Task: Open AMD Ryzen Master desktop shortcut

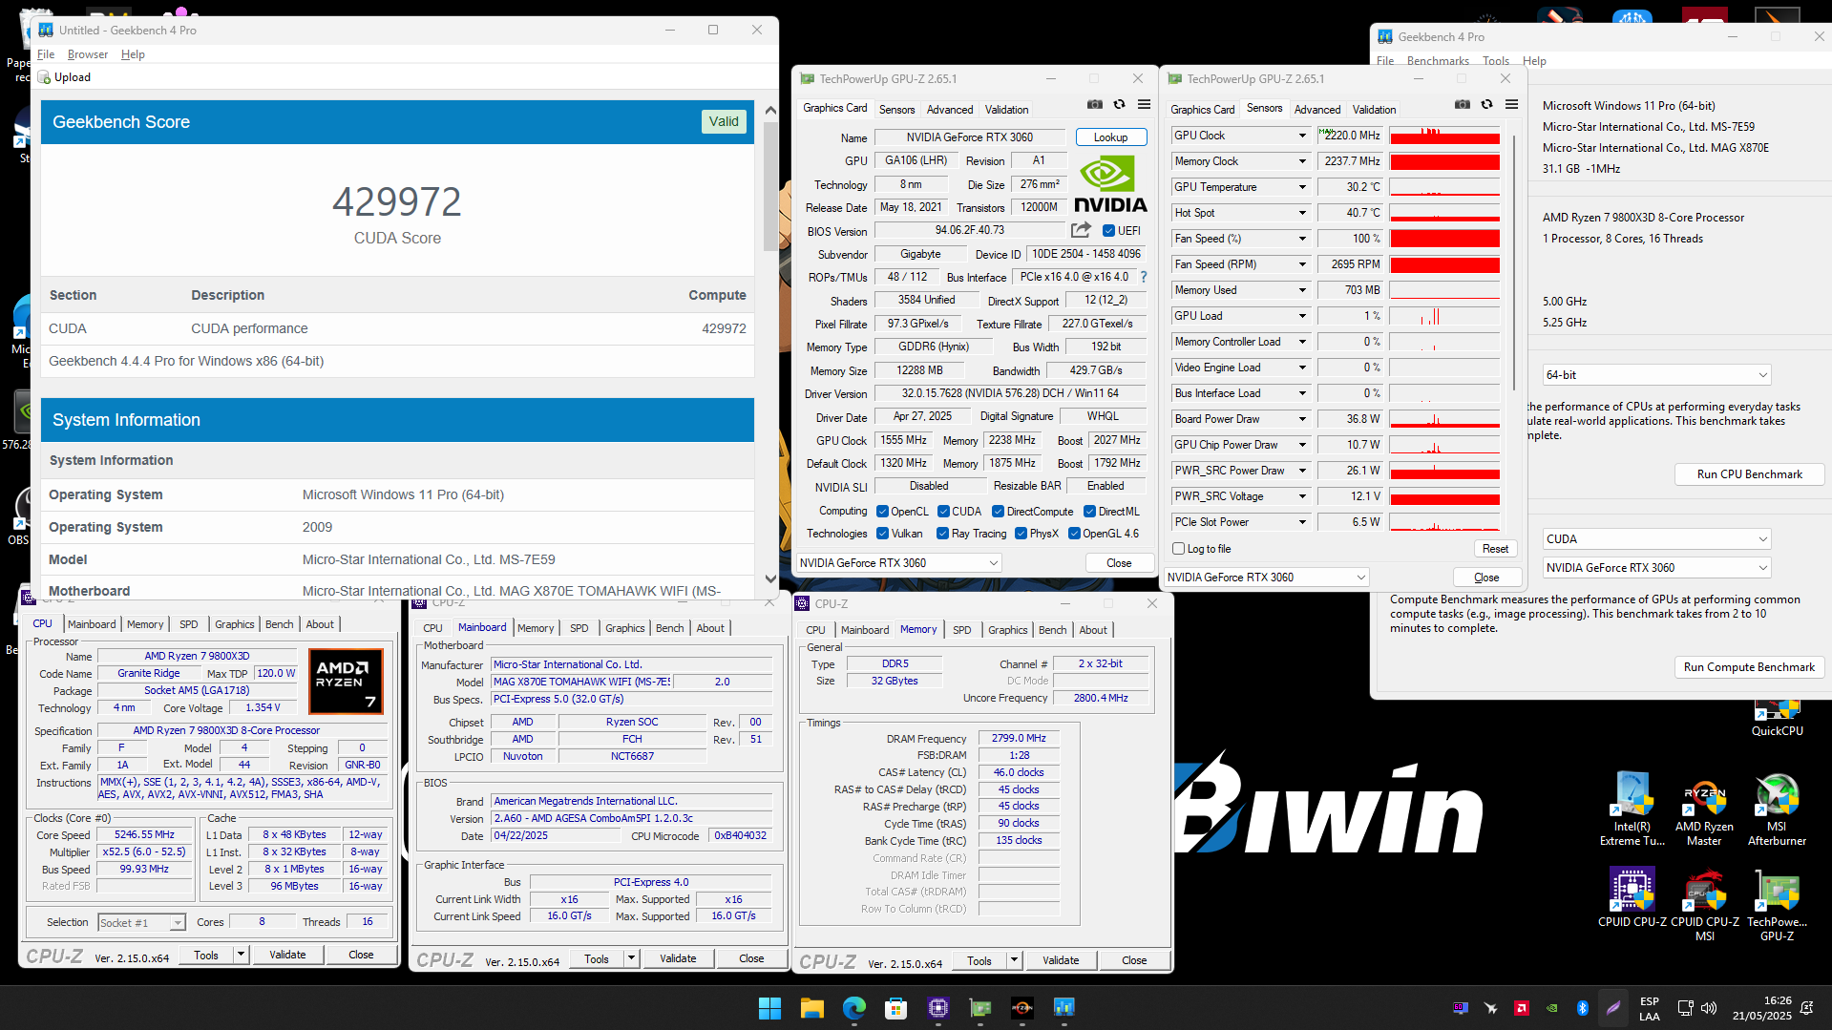Action: pyautogui.click(x=1704, y=809)
